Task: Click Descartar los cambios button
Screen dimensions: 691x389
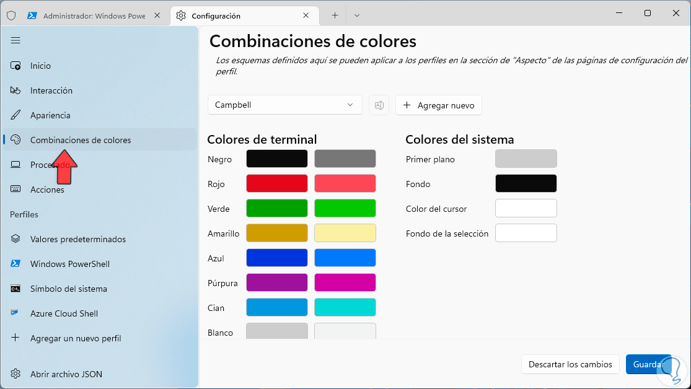Action: coord(570,364)
